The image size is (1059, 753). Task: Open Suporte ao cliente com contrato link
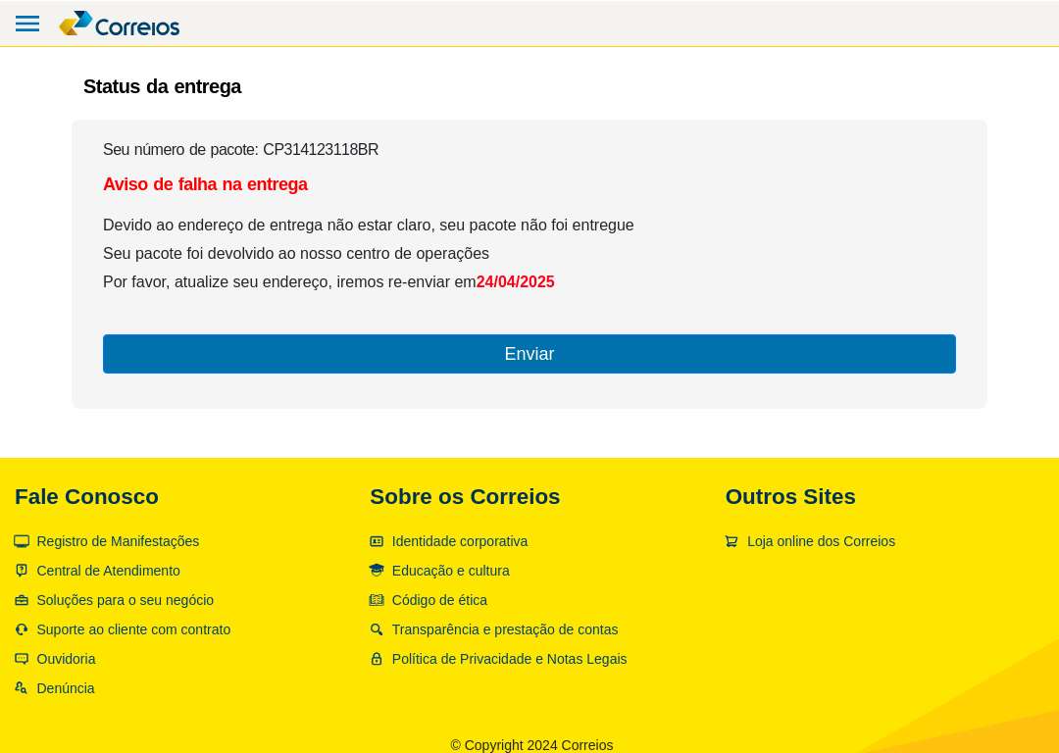pyautogui.click(x=133, y=629)
